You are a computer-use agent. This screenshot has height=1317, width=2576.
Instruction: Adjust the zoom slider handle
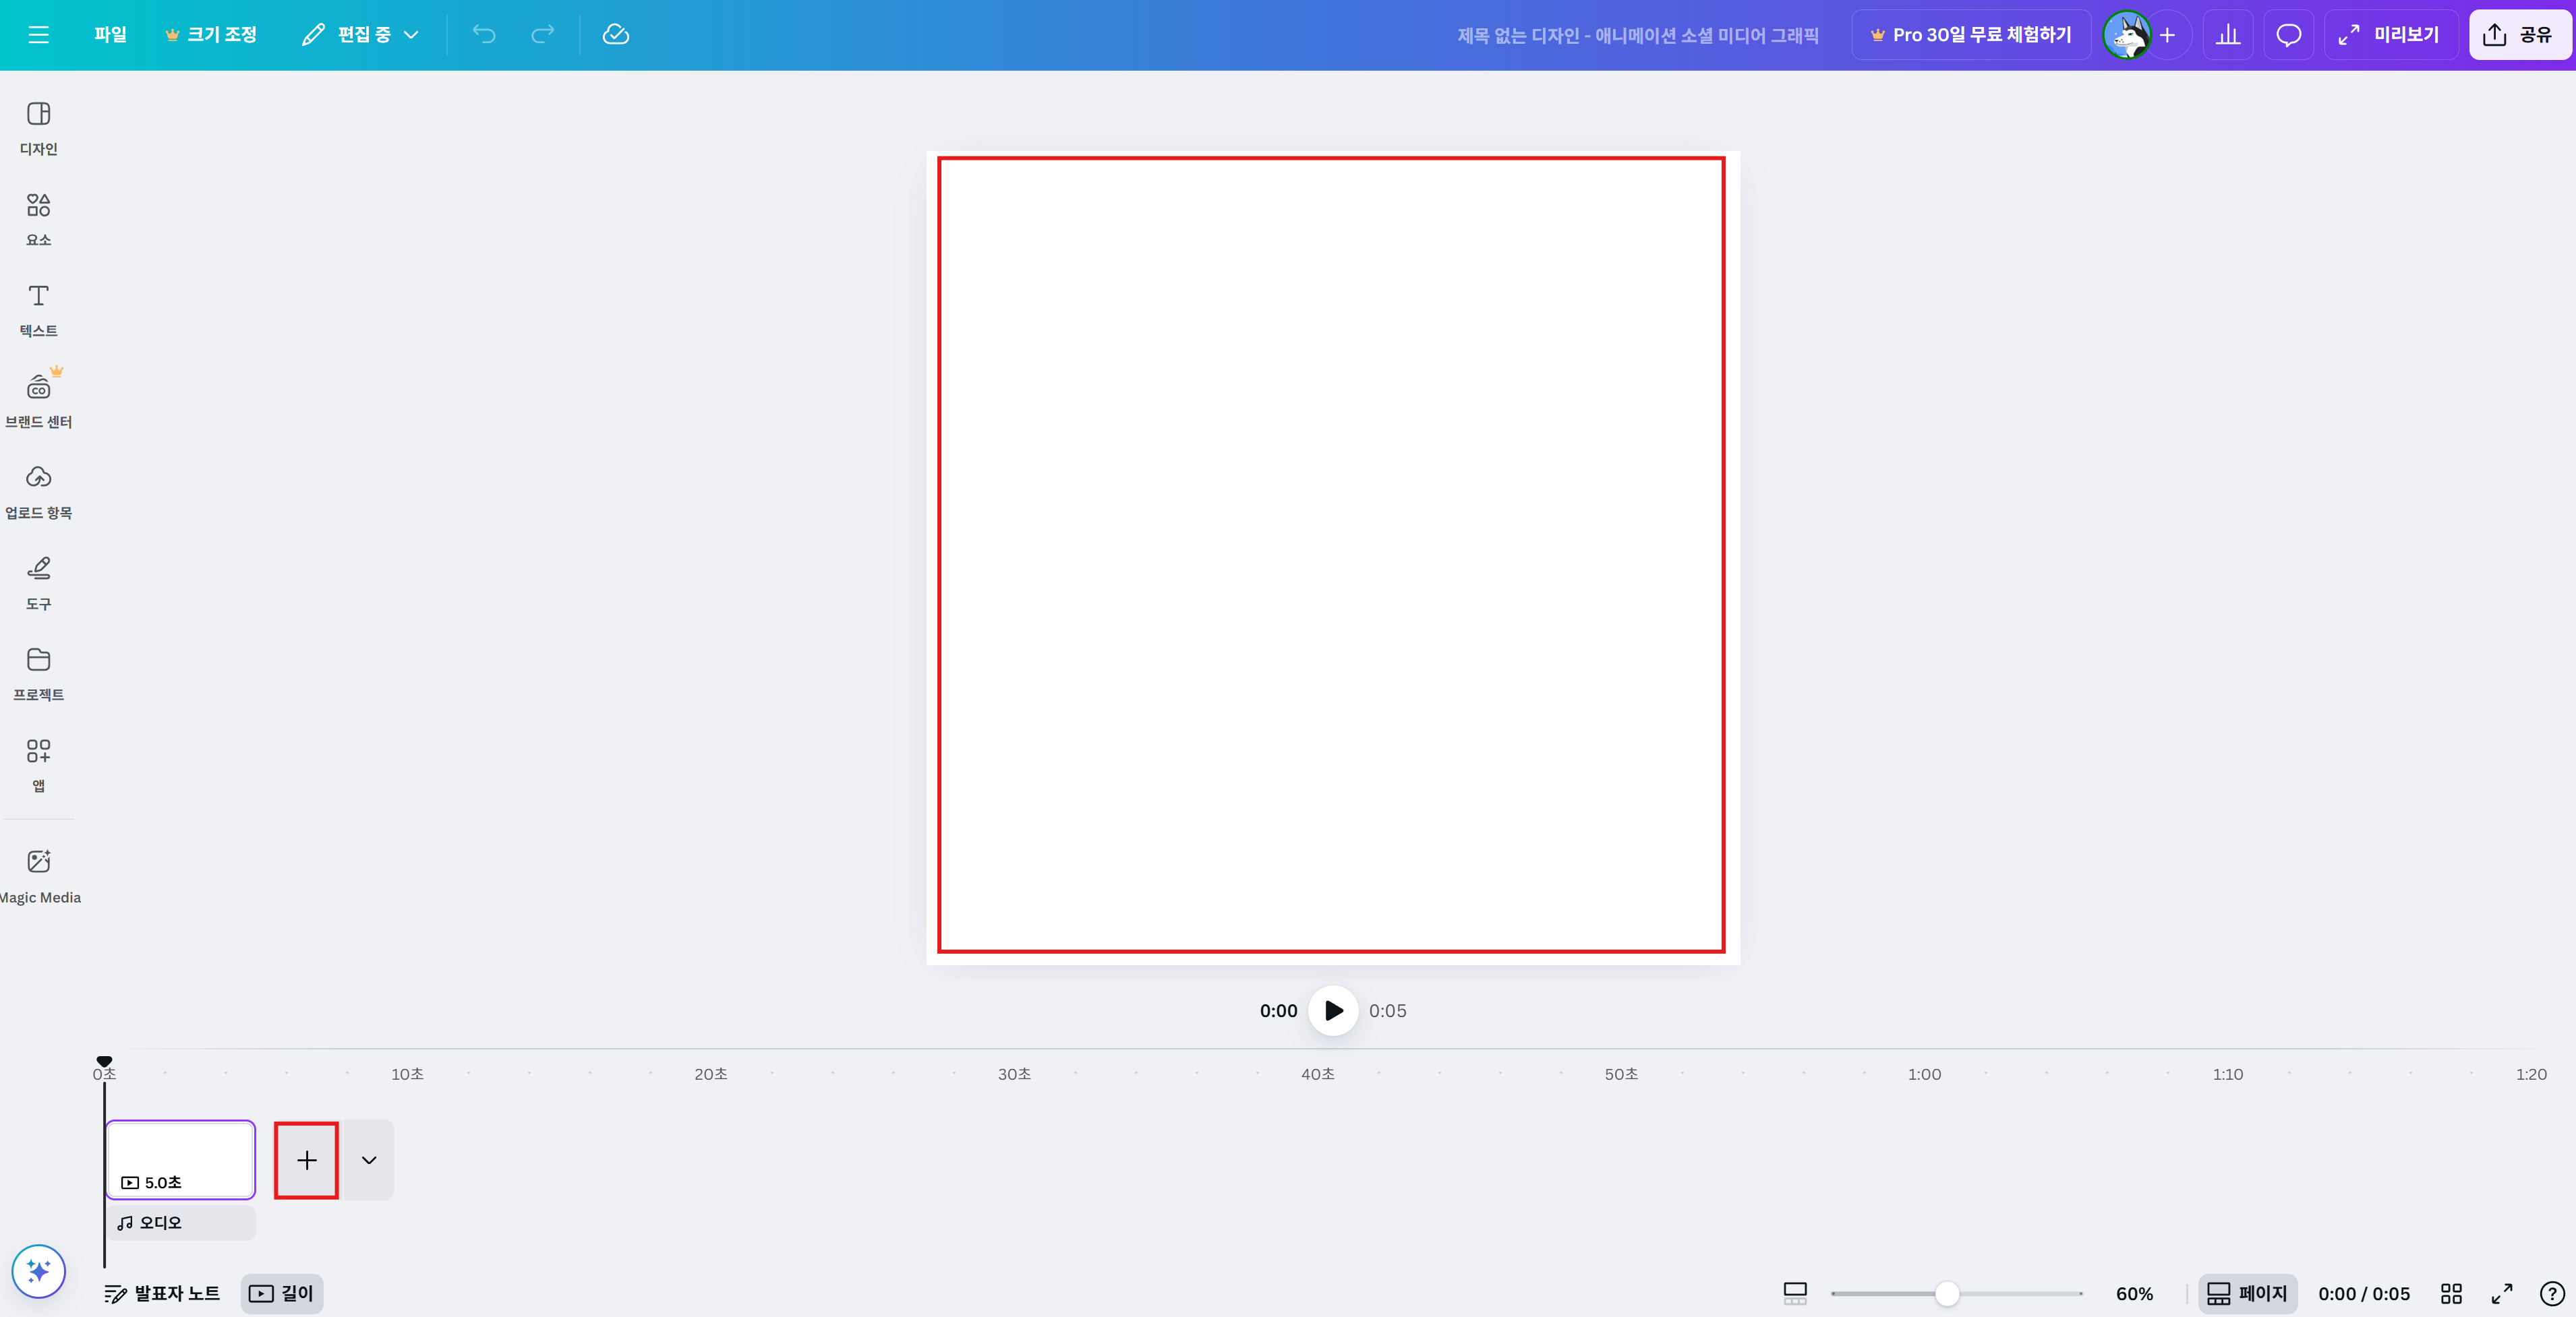pyautogui.click(x=1946, y=1294)
